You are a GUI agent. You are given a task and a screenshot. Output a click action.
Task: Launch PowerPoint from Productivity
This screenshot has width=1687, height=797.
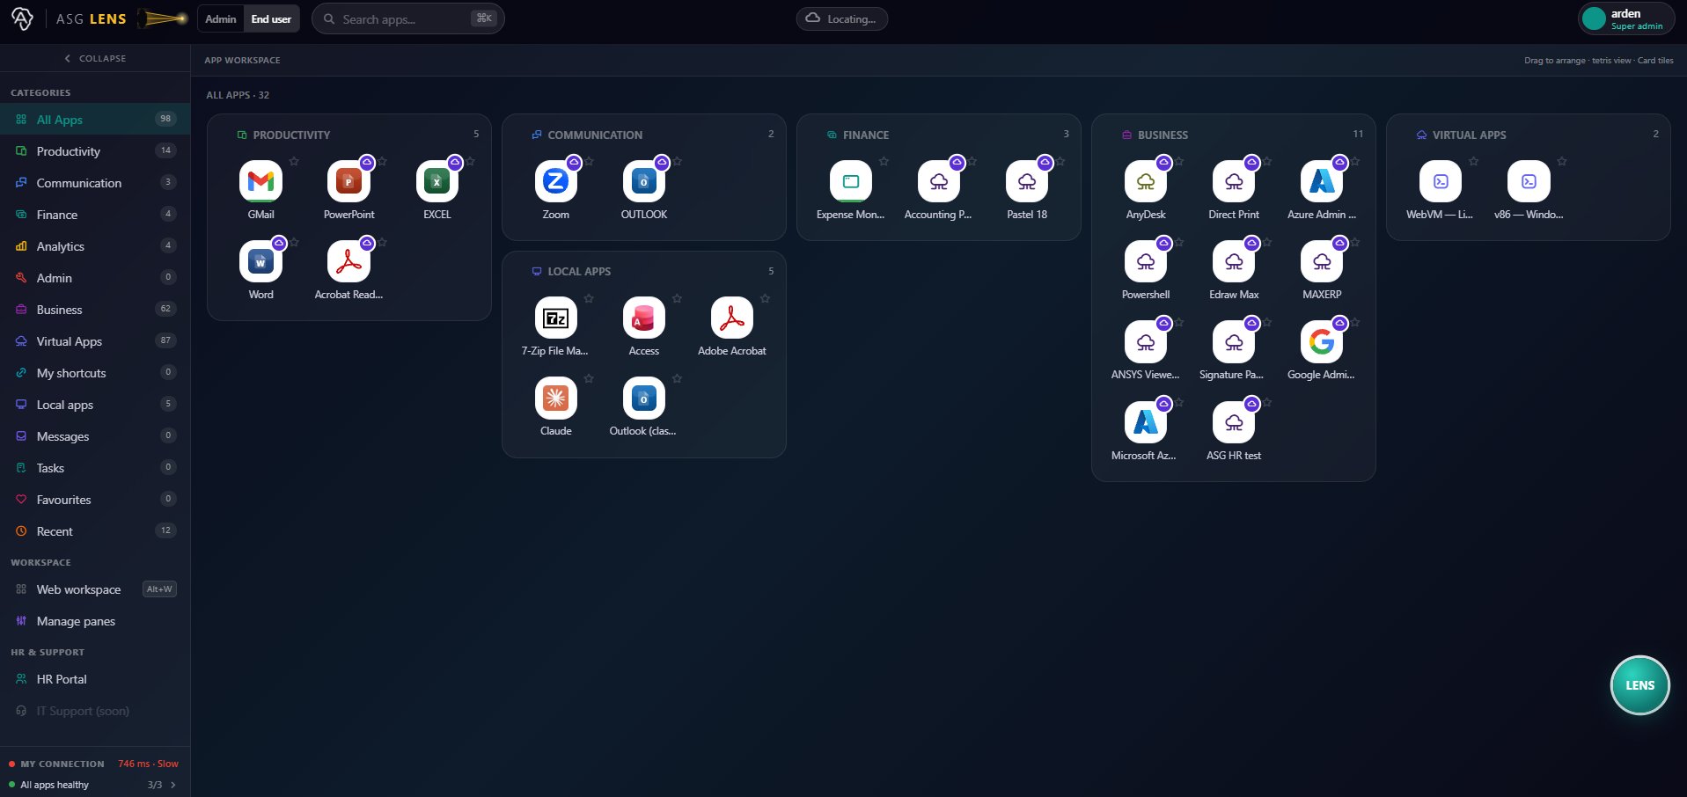(x=348, y=181)
